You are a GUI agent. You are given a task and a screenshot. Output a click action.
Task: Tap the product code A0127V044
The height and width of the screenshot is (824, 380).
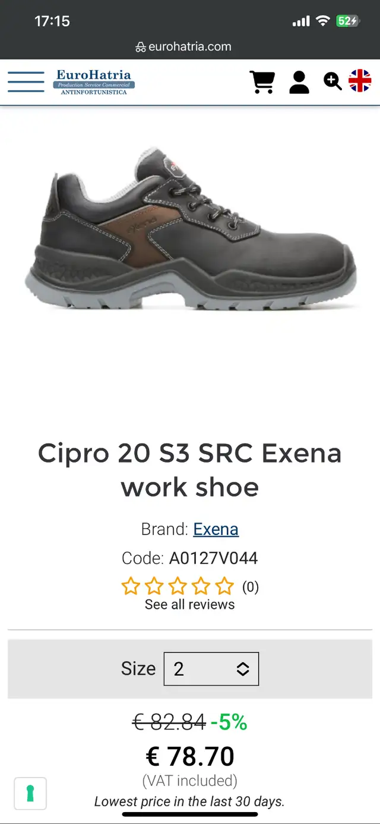click(x=214, y=558)
